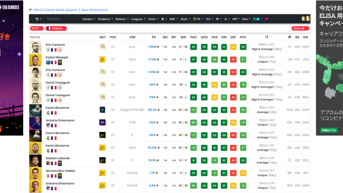Click the French flag under Wissam Ben Yedder
Image resolution: width=343 pixels, height=193 pixels.
click(54, 176)
